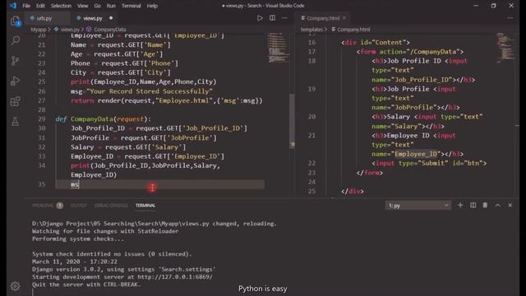The height and width of the screenshot is (296, 526).
Task: Click line number 35 in views.py
Action: 42,184
